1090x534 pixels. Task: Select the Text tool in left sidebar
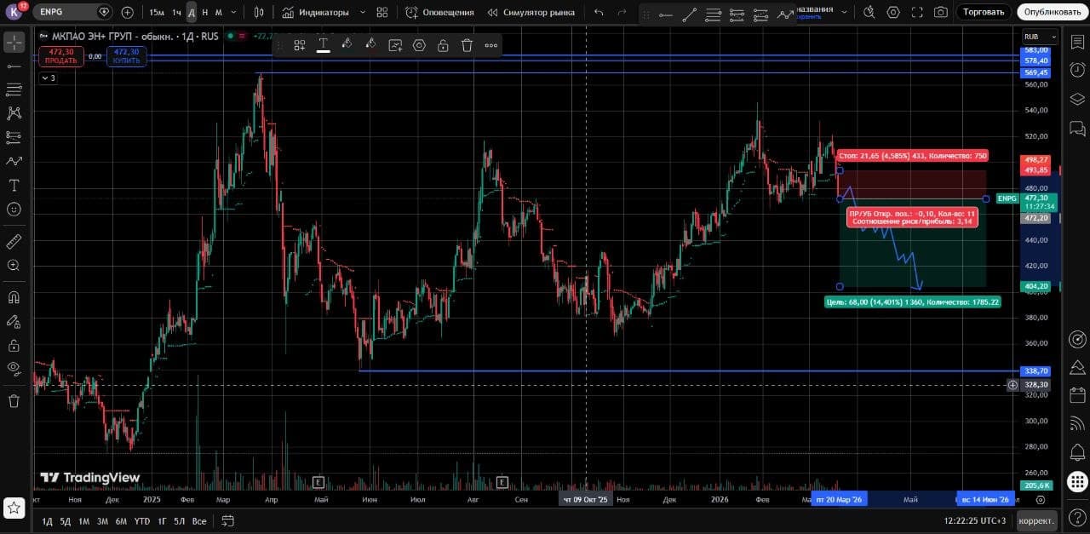click(x=14, y=185)
